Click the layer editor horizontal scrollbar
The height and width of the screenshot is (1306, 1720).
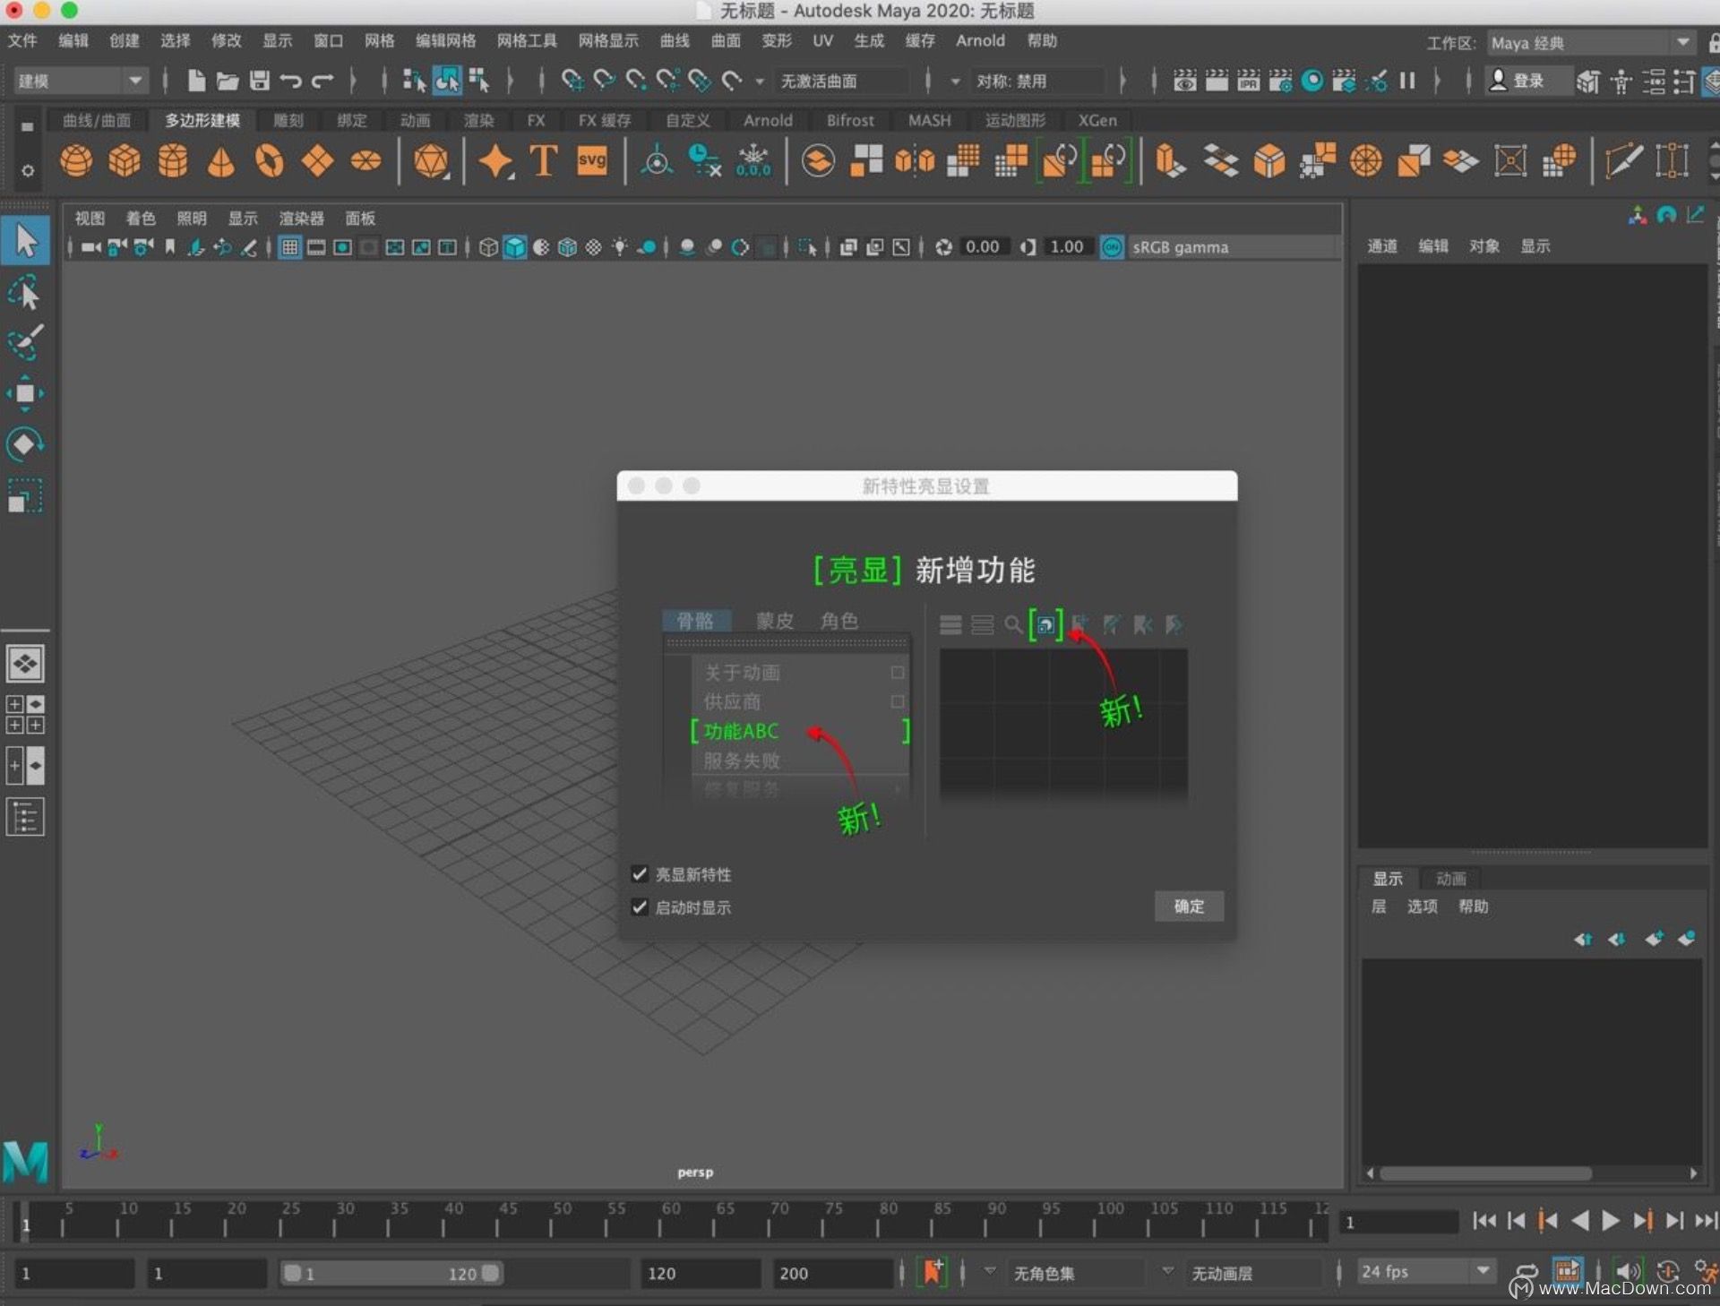tap(1485, 1173)
